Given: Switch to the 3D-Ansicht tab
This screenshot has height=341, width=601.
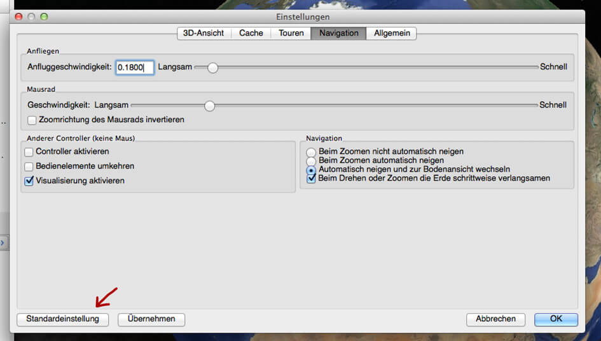Looking at the screenshot, I should [204, 33].
